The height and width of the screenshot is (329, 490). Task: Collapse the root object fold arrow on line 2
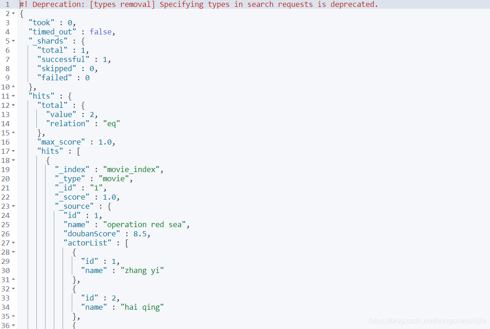[x=13, y=13]
